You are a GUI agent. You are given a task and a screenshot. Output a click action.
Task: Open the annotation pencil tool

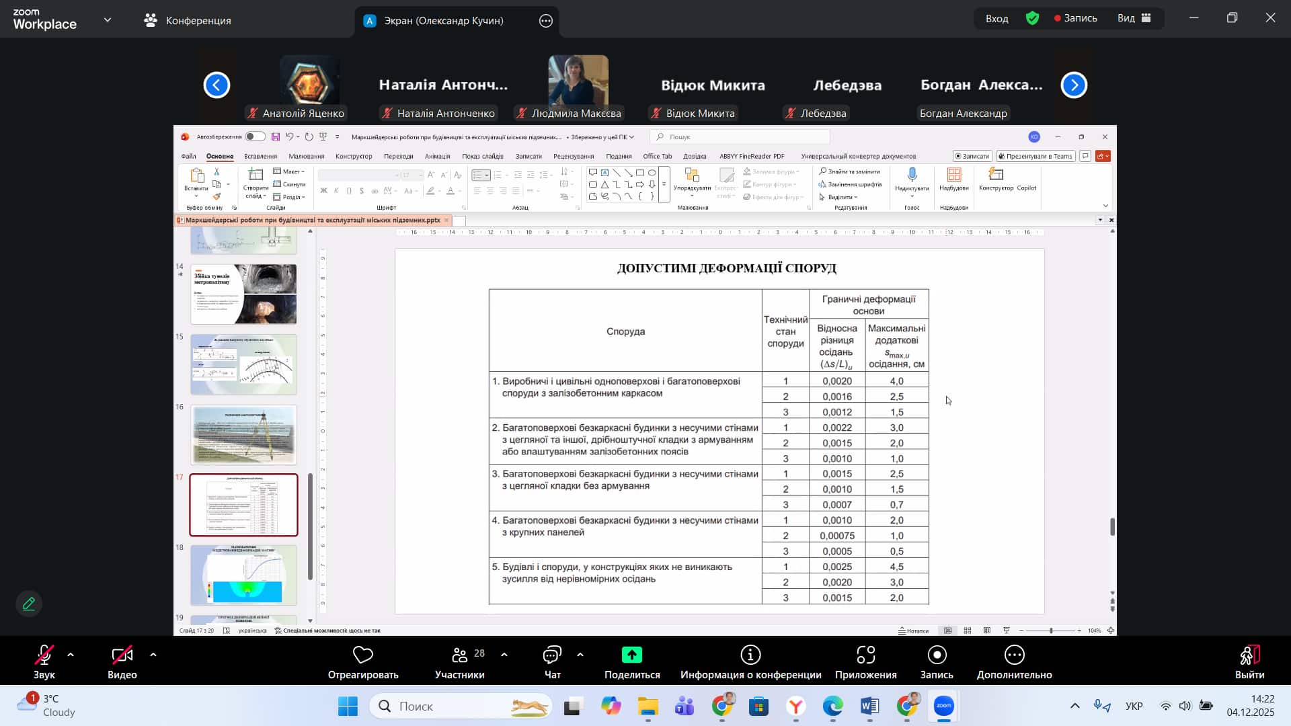coord(29,604)
